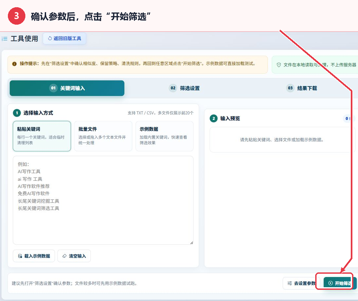Click the textarea resize handle corner

tap(192, 243)
